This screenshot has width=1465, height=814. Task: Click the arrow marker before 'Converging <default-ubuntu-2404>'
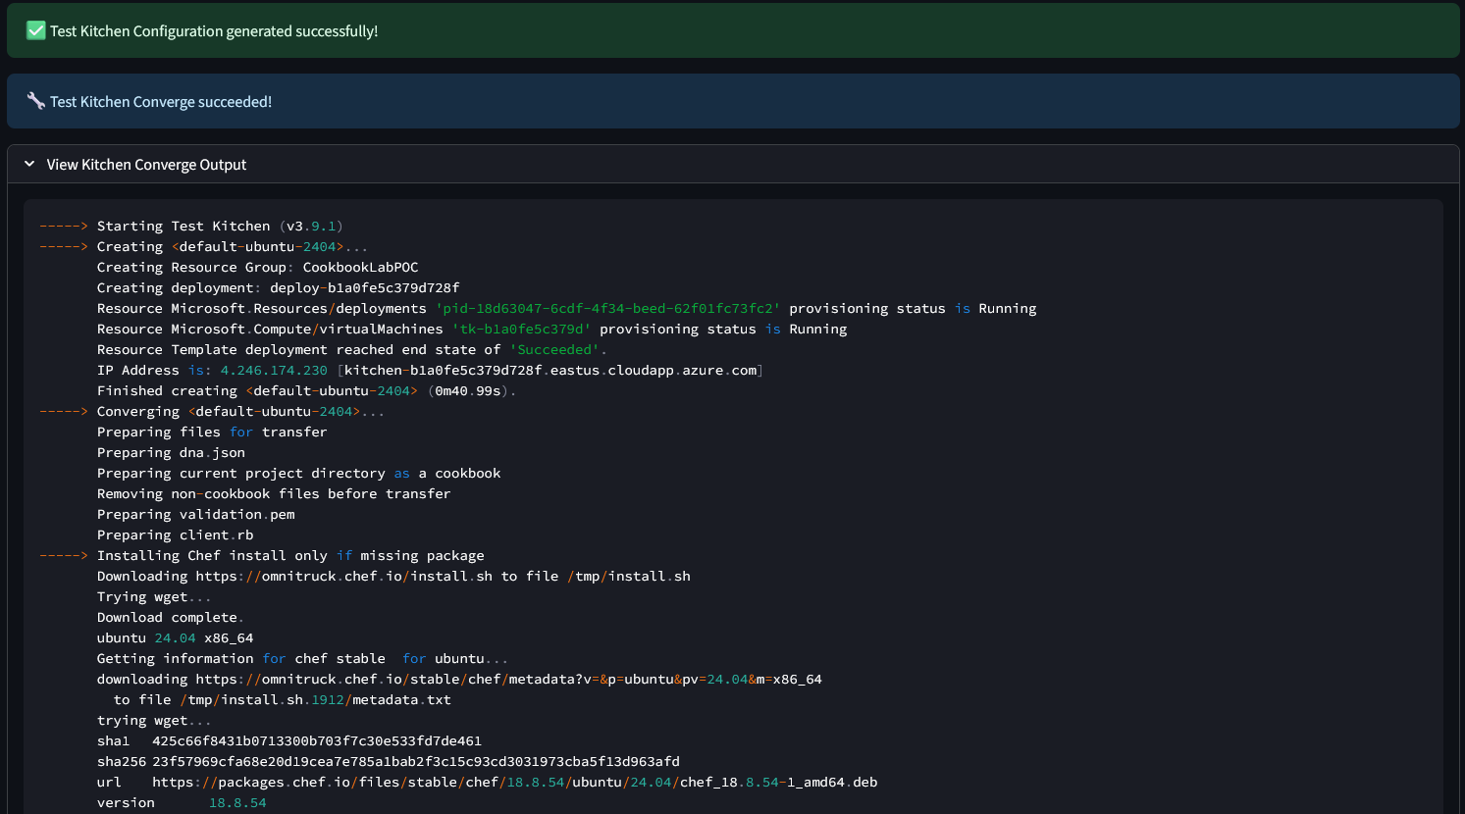pyautogui.click(x=64, y=412)
